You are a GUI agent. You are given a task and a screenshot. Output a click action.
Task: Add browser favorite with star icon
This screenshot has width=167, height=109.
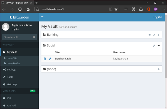tap(116, 9)
